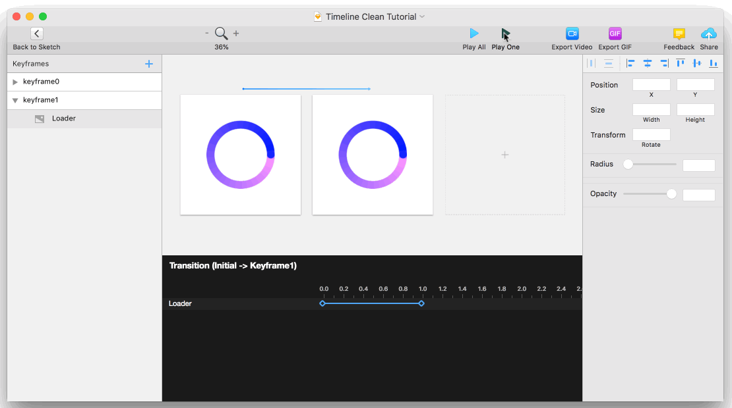
Task: Open the Timeline Clean Tutorial title dropdown
Action: click(x=422, y=16)
